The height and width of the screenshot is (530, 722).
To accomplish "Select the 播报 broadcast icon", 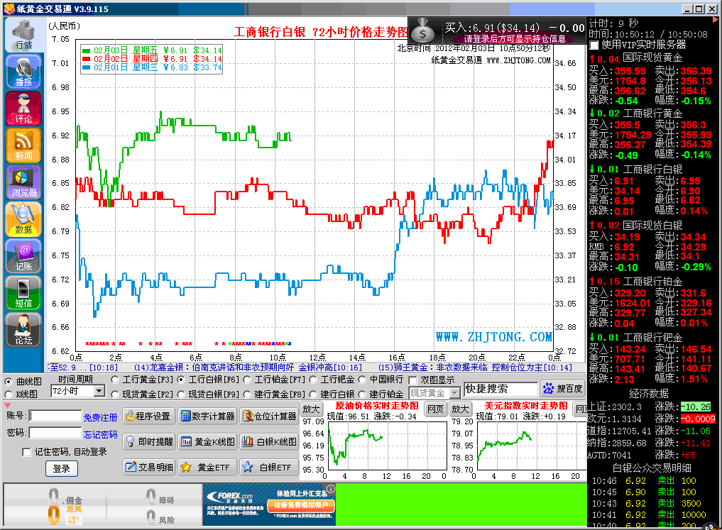I will pos(23,71).
